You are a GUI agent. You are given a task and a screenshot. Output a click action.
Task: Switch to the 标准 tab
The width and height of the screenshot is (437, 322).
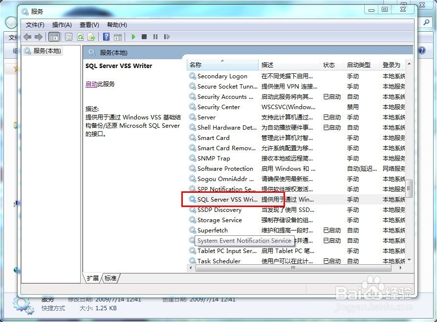(x=110, y=278)
